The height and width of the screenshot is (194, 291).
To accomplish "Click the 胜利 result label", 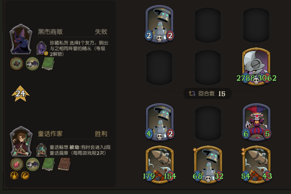I will pyautogui.click(x=101, y=134).
